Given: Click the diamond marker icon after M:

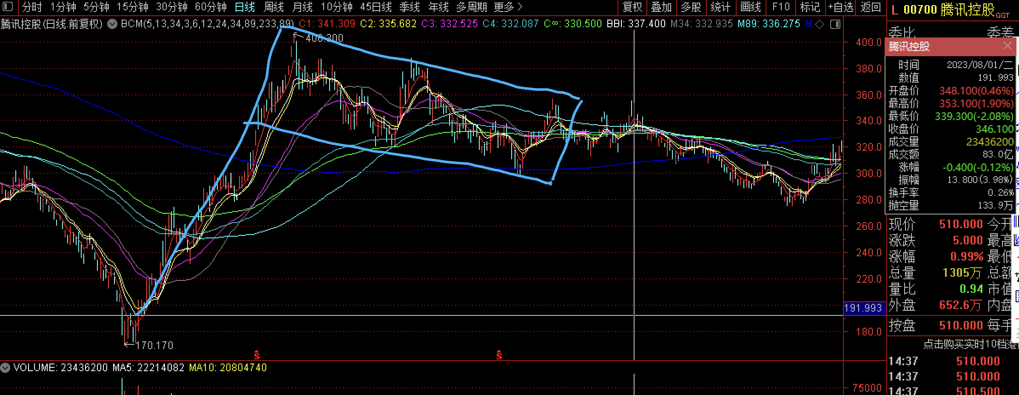Looking at the screenshot, I should (820, 24).
